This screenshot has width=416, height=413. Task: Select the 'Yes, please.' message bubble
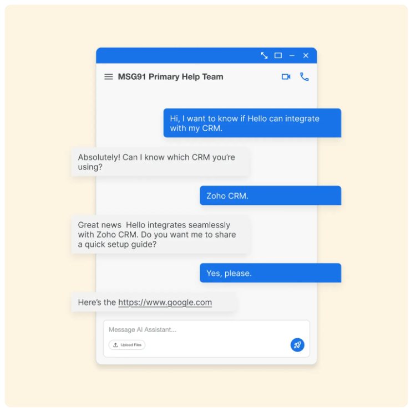click(x=270, y=273)
